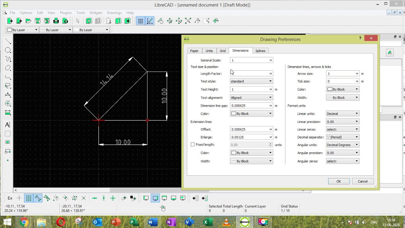Click the Text Height input field
The height and width of the screenshot is (228, 405).
pos(252,89)
